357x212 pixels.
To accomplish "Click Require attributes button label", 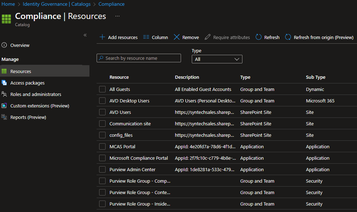I will pyautogui.click(x=231, y=37).
